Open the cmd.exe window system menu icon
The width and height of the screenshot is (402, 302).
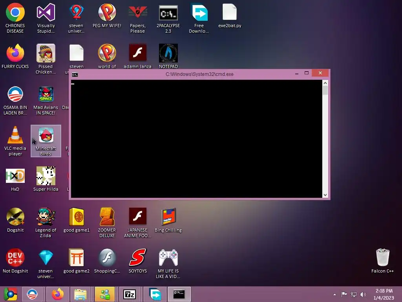pos(75,75)
